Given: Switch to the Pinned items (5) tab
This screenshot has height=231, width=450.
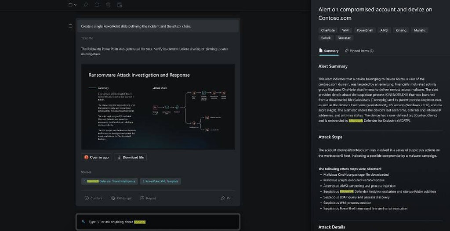Looking at the screenshot, I should click(359, 51).
